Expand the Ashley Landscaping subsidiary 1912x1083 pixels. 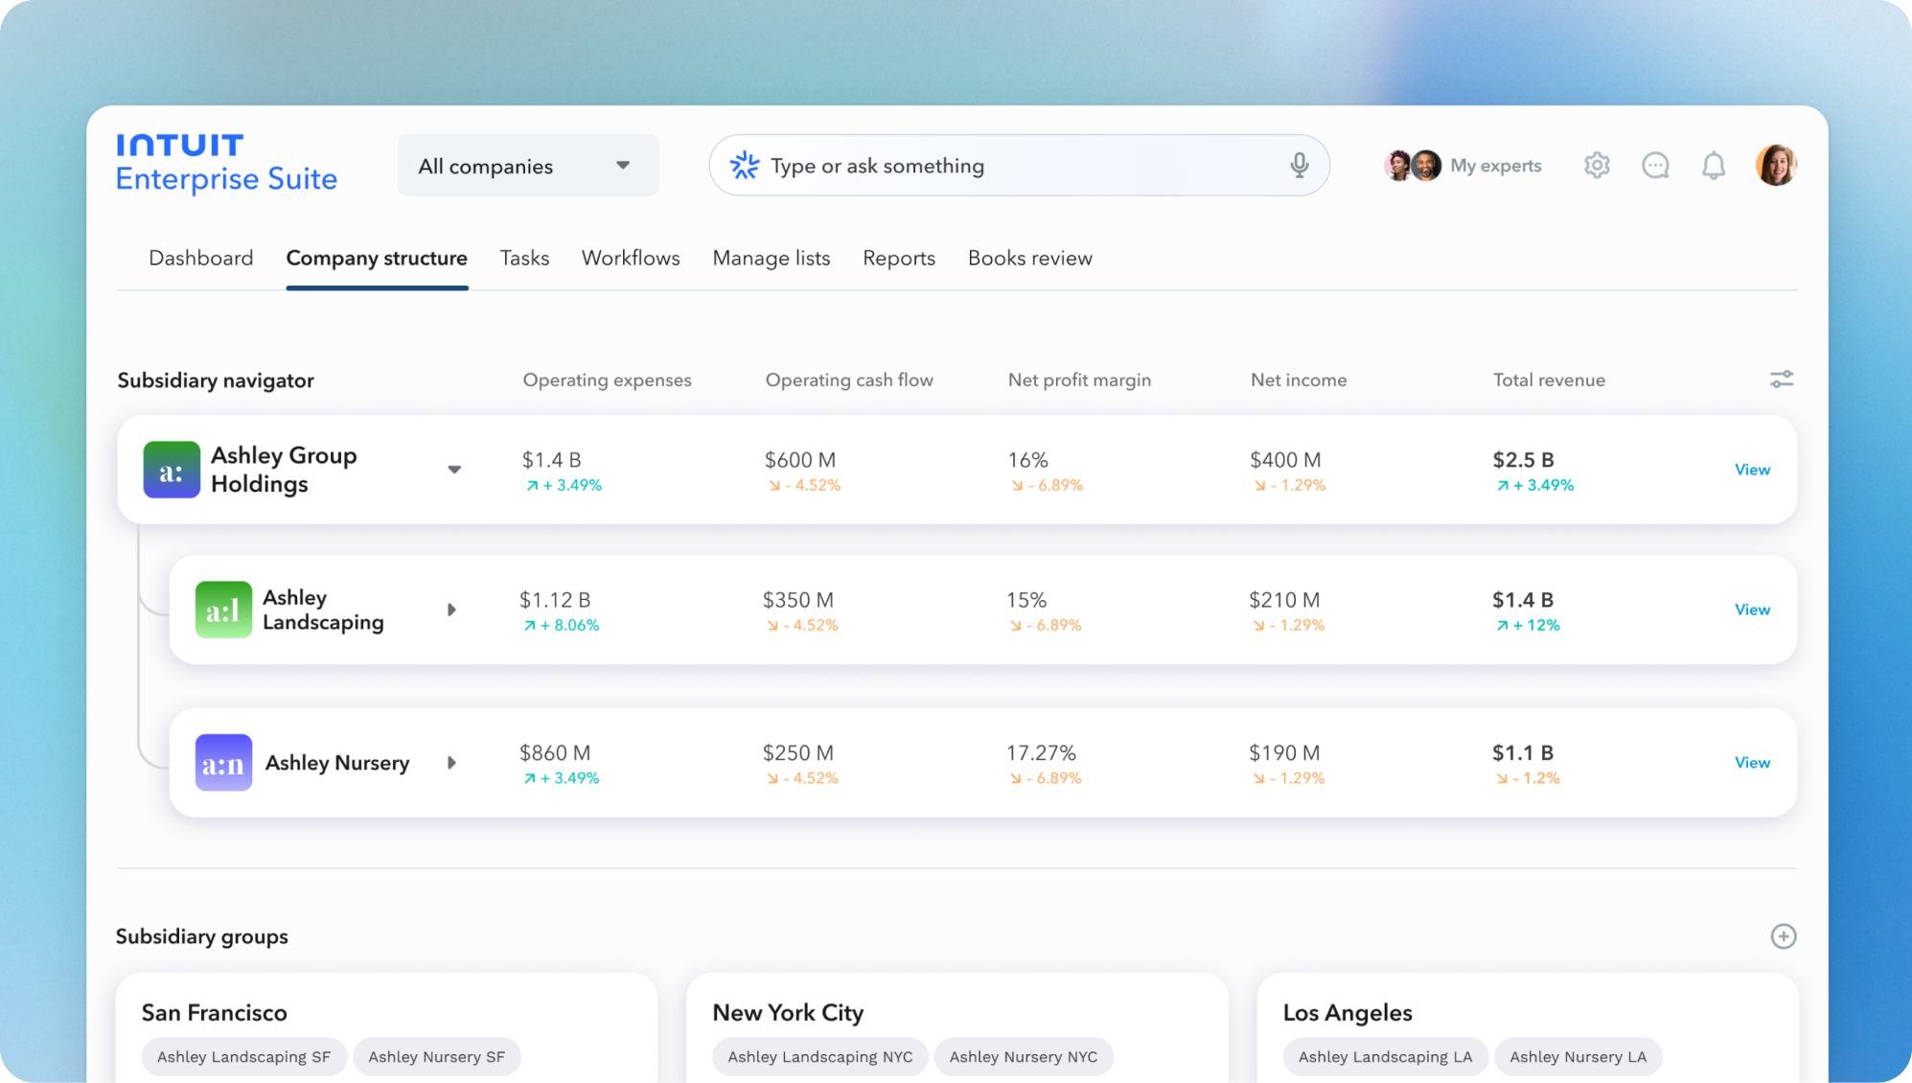(x=451, y=610)
